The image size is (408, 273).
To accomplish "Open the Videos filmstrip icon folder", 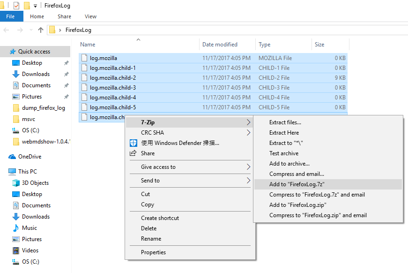I will coord(16,250).
